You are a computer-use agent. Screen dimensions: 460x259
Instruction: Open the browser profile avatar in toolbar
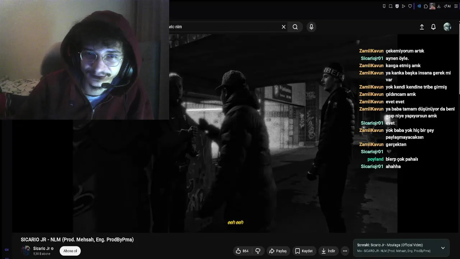(x=432, y=6)
